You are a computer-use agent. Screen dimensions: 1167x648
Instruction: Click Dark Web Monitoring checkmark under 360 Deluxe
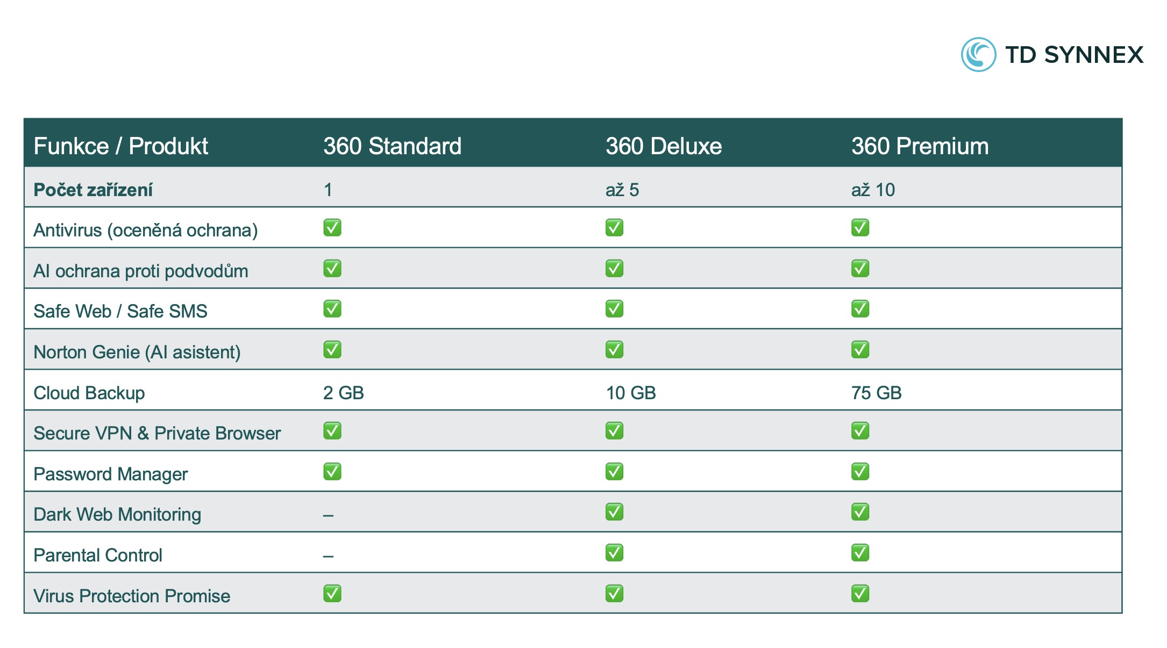coord(614,512)
